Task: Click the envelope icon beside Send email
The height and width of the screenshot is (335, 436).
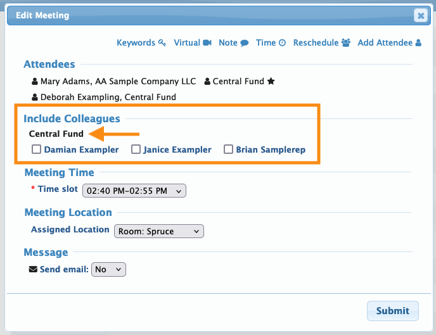Action: 34,269
